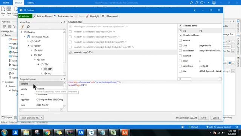
Task: Select 'chrome.exe ACME' tree node
Action: (x=38, y=37)
